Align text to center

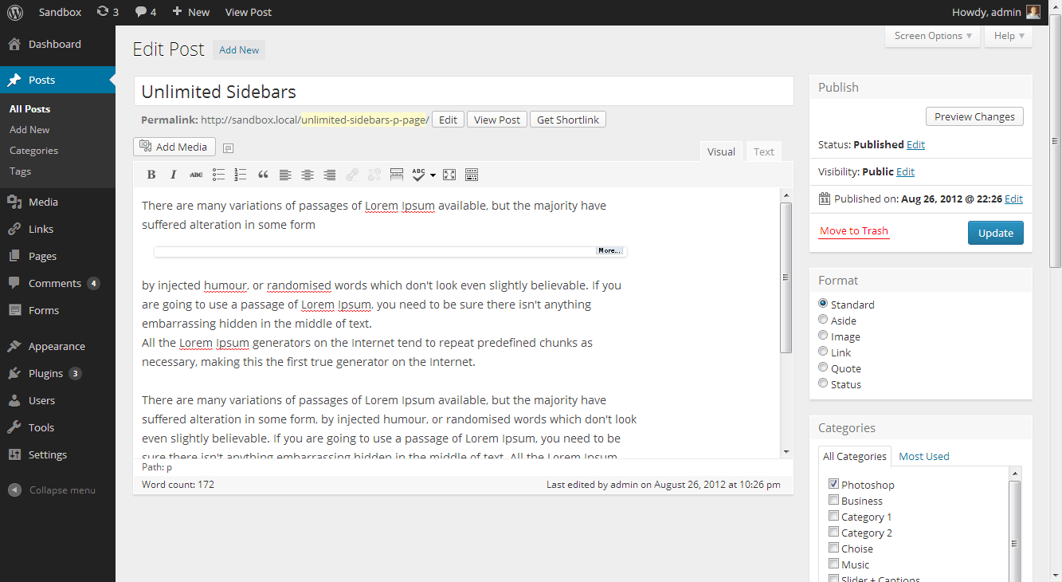(x=308, y=174)
